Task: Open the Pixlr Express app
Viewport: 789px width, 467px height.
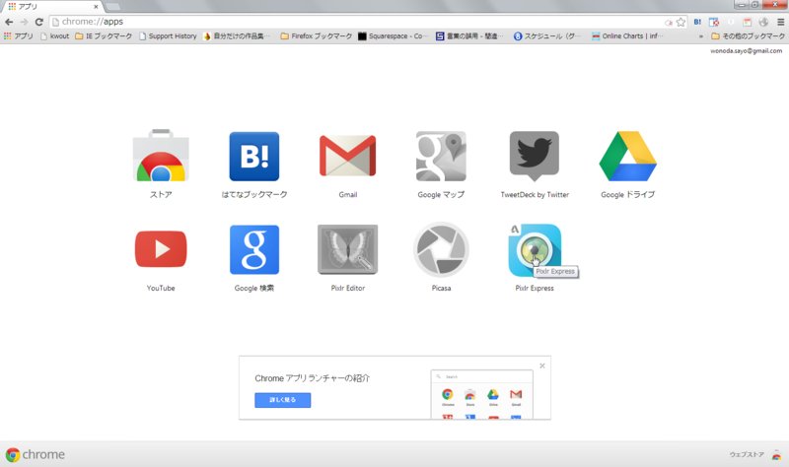Action: tap(535, 250)
